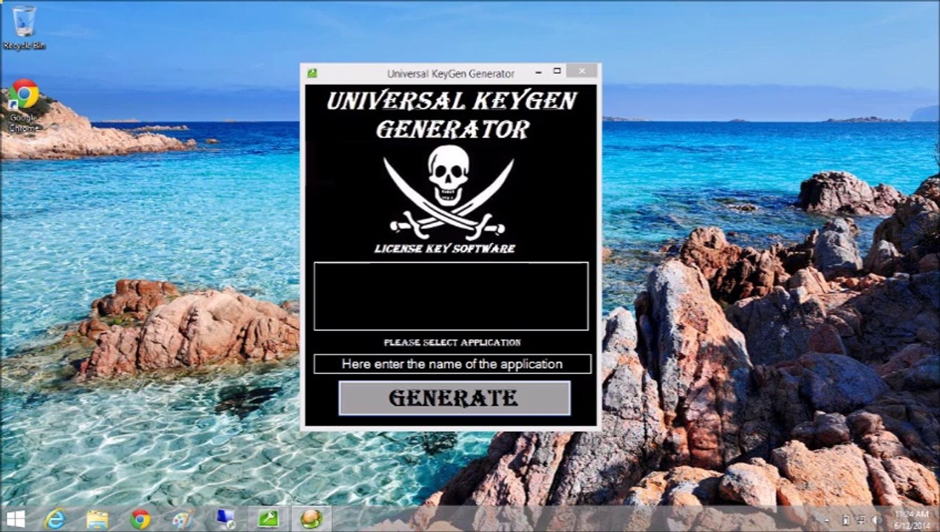Launch Internet Explorer from the taskbar
The width and height of the screenshot is (940, 532).
tap(55, 519)
